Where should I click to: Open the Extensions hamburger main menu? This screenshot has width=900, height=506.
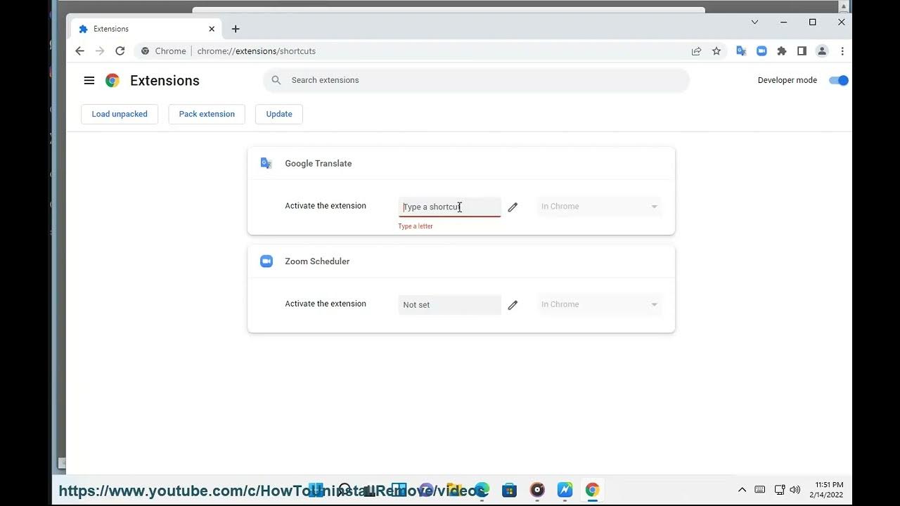click(x=89, y=80)
